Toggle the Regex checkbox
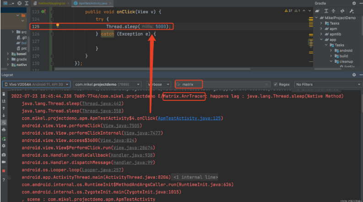Viewport: 363px width, 202px height. point(276,84)
